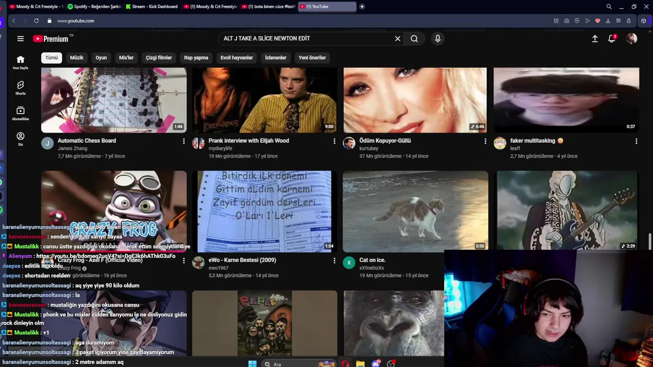Open title link faker multitasking
The height and width of the screenshot is (367, 653).
tap(537, 141)
